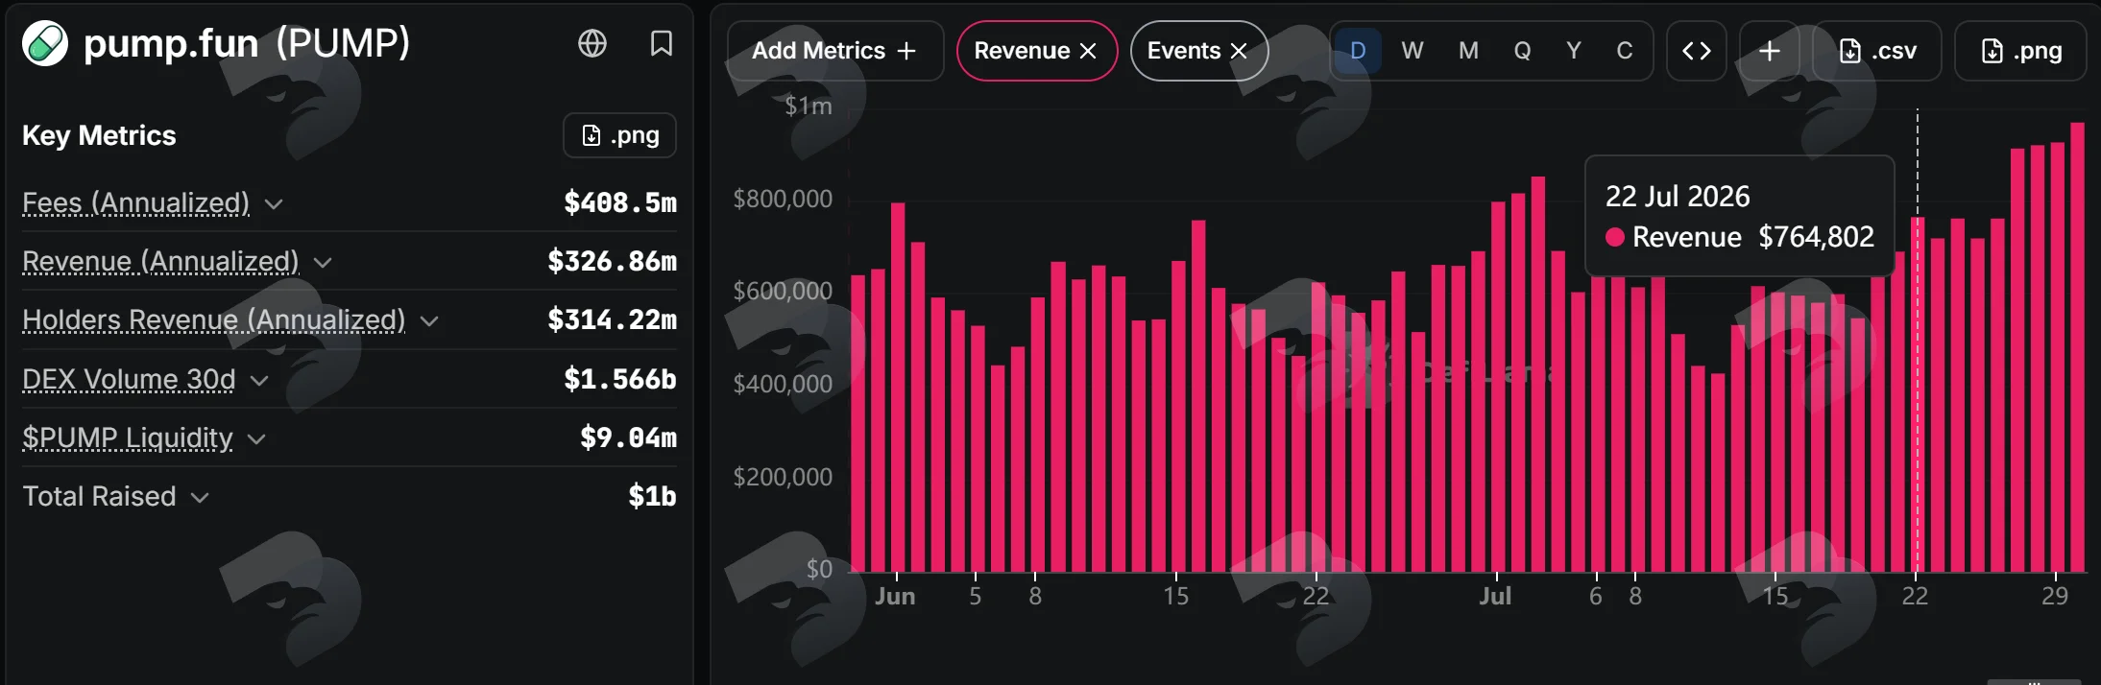2101x685 pixels.
Task: Download Key Metrics as .png
Action: [x=619, y=135]
